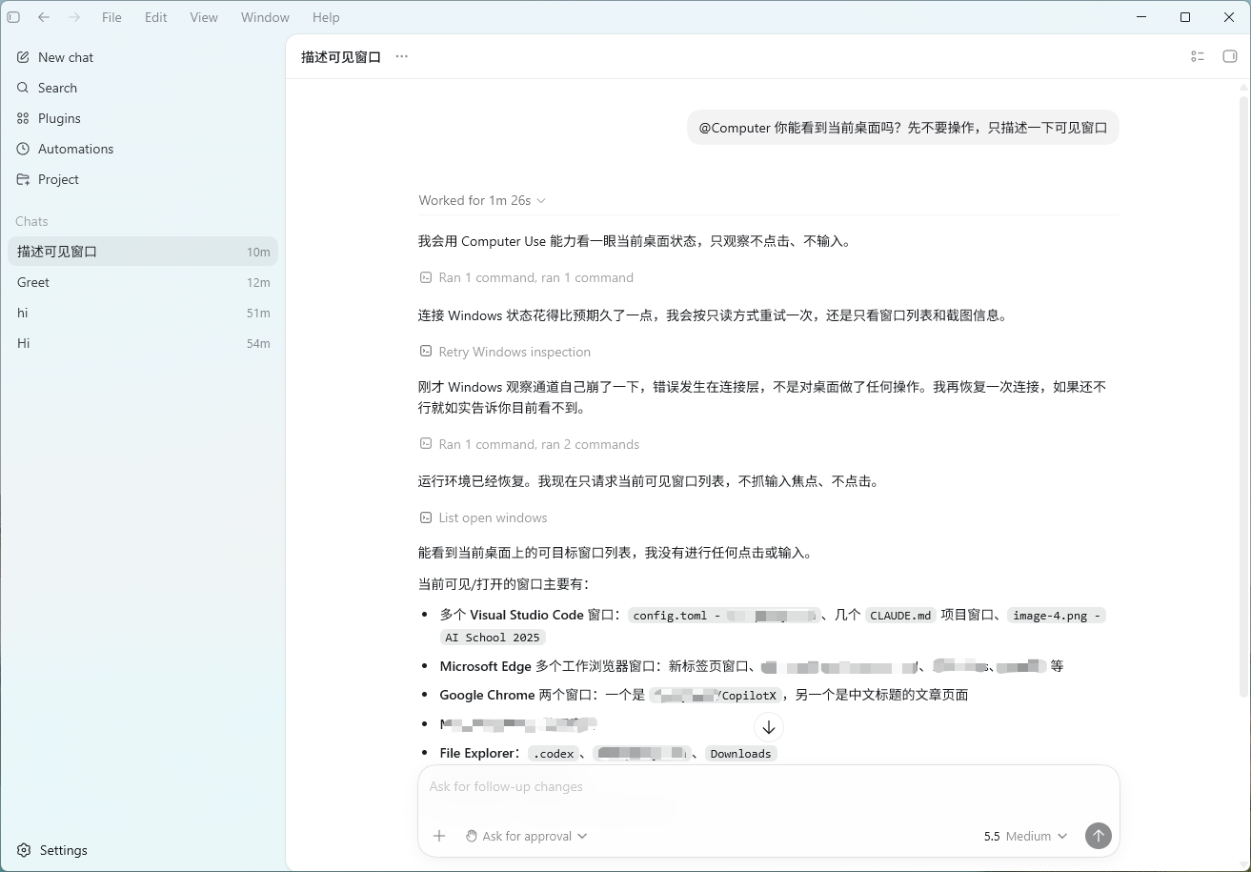Open the chat title more options ellipsis

(x=401, y=56)
